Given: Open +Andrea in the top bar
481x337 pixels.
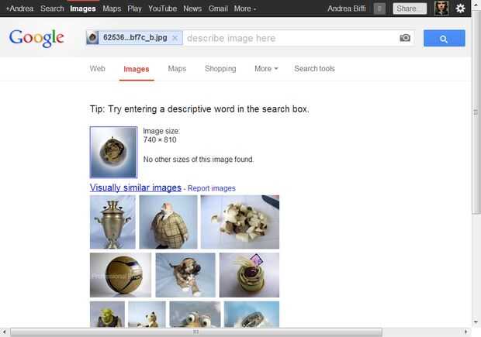Looking at the screenshot, I should [x=19, y=9].
